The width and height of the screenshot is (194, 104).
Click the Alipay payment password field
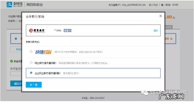click(16, 74)
